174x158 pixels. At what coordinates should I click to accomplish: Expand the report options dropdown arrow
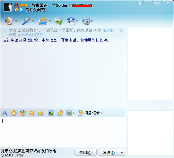[x=77, y=21]
